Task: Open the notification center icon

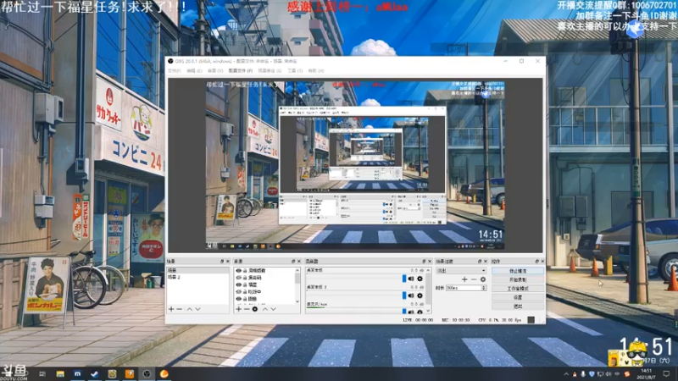Action: coord(666,373)
